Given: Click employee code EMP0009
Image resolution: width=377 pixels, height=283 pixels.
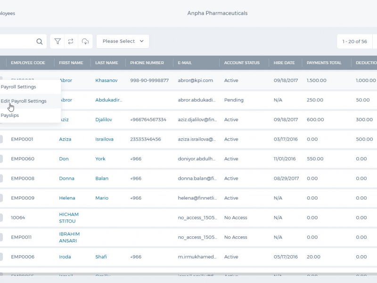Looking at the screenshot, I should tap(23, 198).
